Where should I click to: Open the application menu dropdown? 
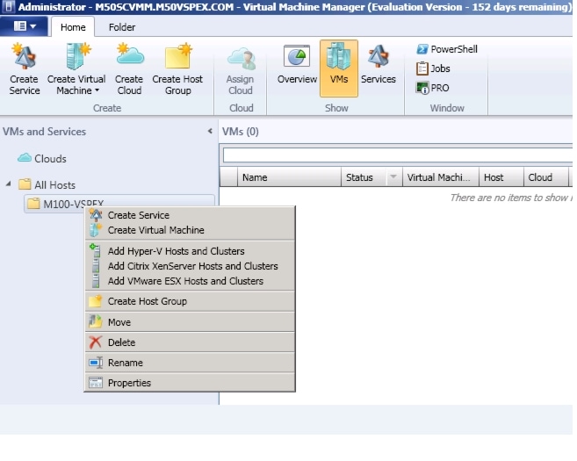(x=25, y=26)
